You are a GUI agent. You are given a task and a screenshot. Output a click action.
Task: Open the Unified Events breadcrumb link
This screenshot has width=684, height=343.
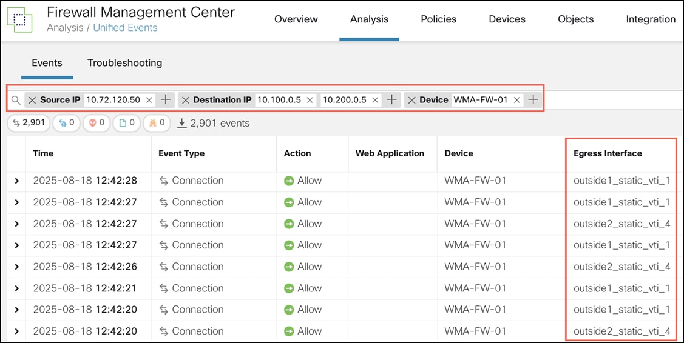pyautogui.click(x=125, y=28)
